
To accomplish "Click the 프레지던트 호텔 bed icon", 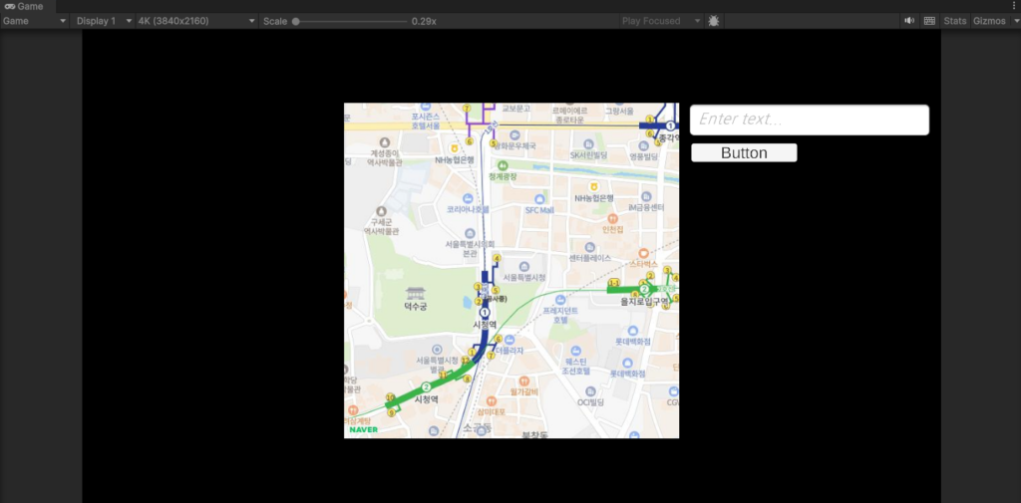I will pyautogui.click(x=560, y=300).
